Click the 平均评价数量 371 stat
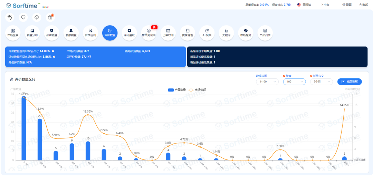 pyautogui.click(x=78, y=51)
